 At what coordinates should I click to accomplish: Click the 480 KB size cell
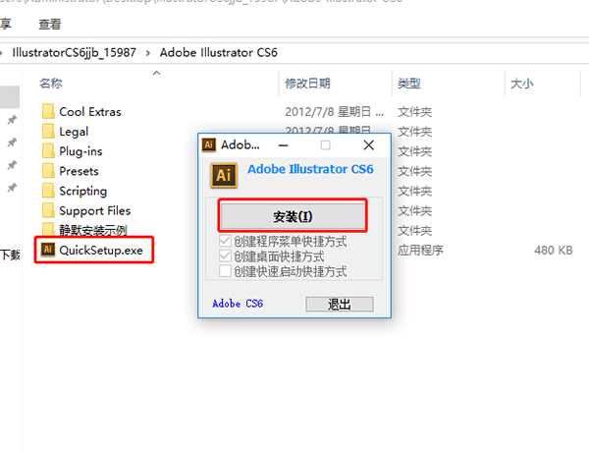click(554, 251)
